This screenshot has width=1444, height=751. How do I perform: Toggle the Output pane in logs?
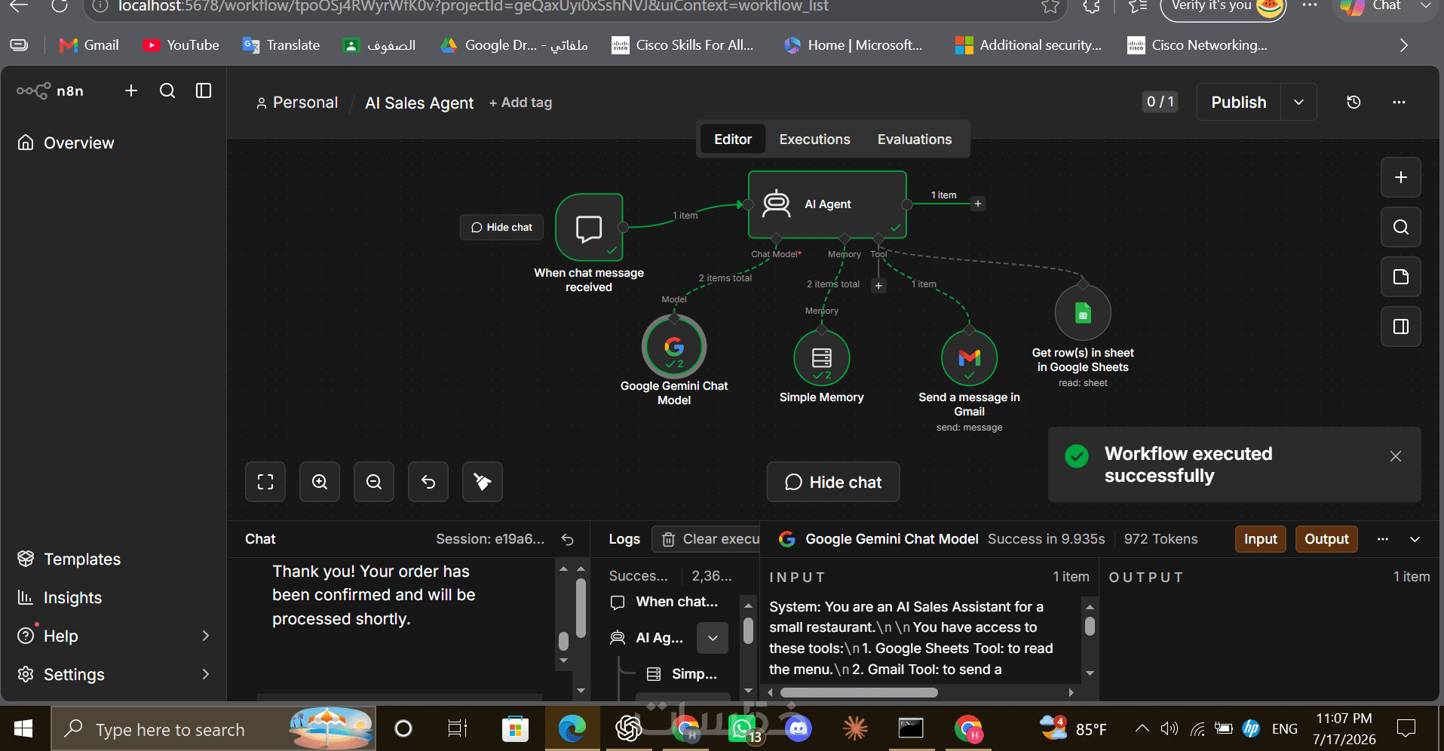tap(1326, 539)
